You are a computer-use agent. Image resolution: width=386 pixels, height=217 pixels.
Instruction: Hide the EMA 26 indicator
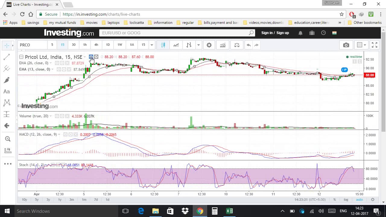point(57,63)
